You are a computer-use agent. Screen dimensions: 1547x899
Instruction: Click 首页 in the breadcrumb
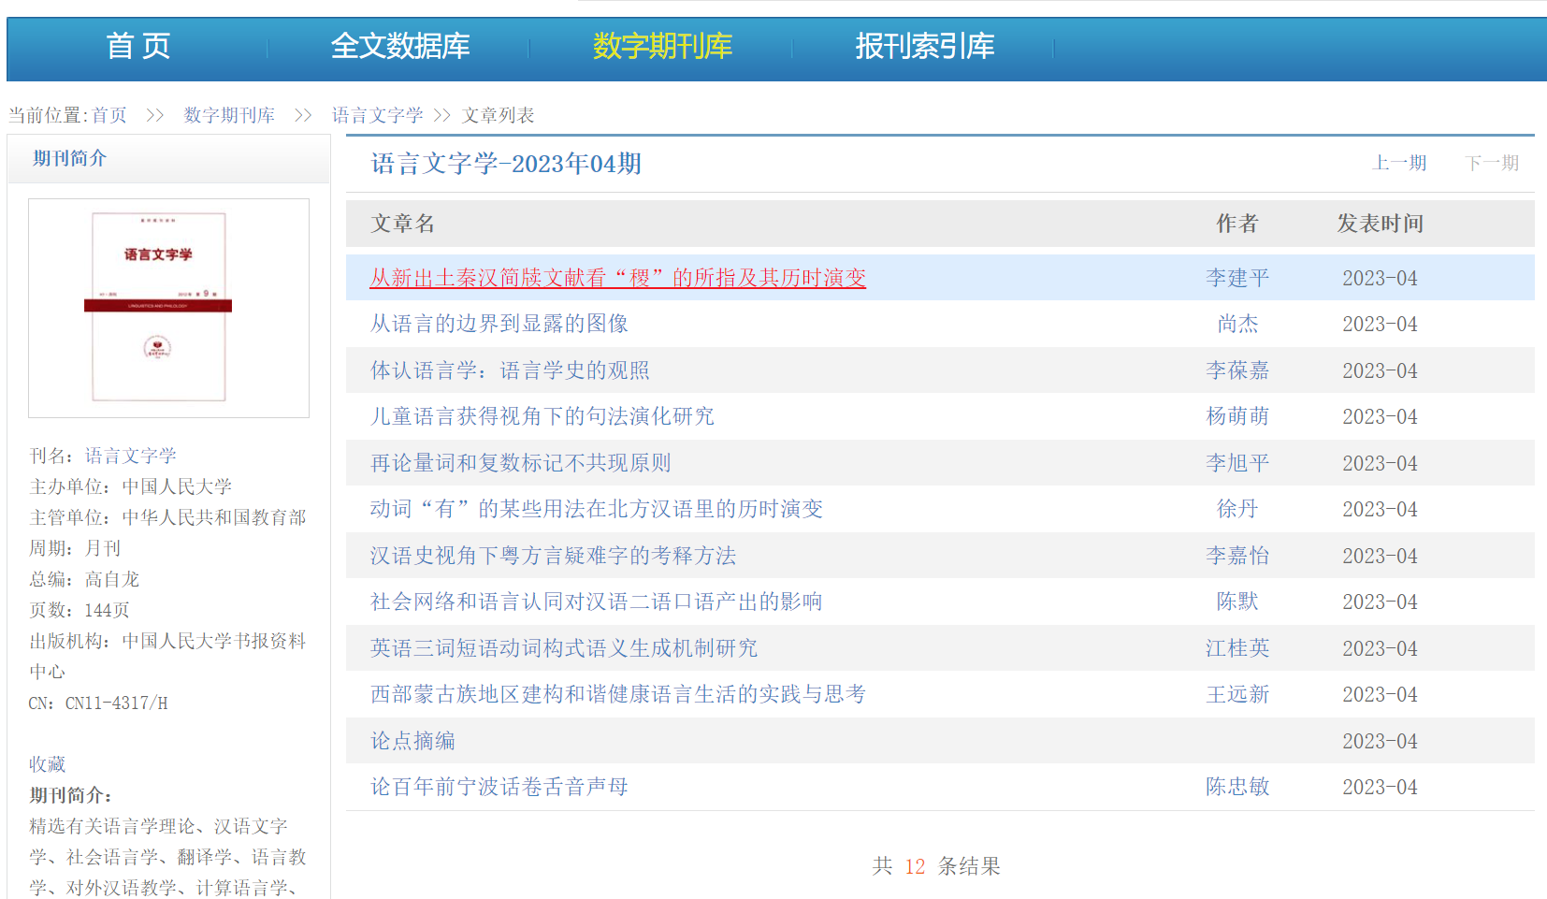coord(109,115)
